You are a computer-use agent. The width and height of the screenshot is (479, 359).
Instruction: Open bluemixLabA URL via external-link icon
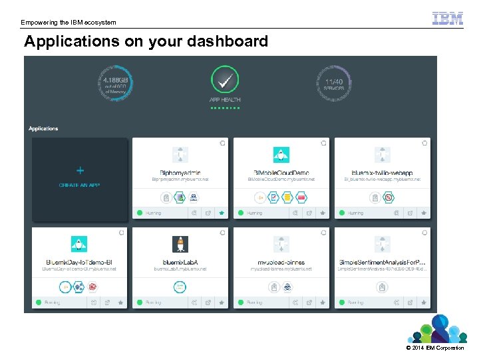208,302
